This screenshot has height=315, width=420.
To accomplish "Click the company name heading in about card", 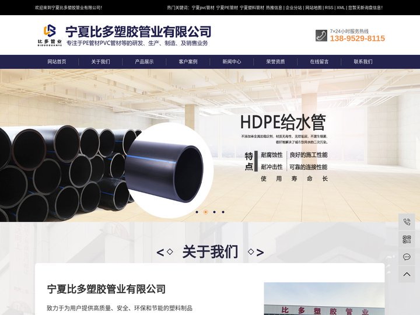I will (106, 289).
